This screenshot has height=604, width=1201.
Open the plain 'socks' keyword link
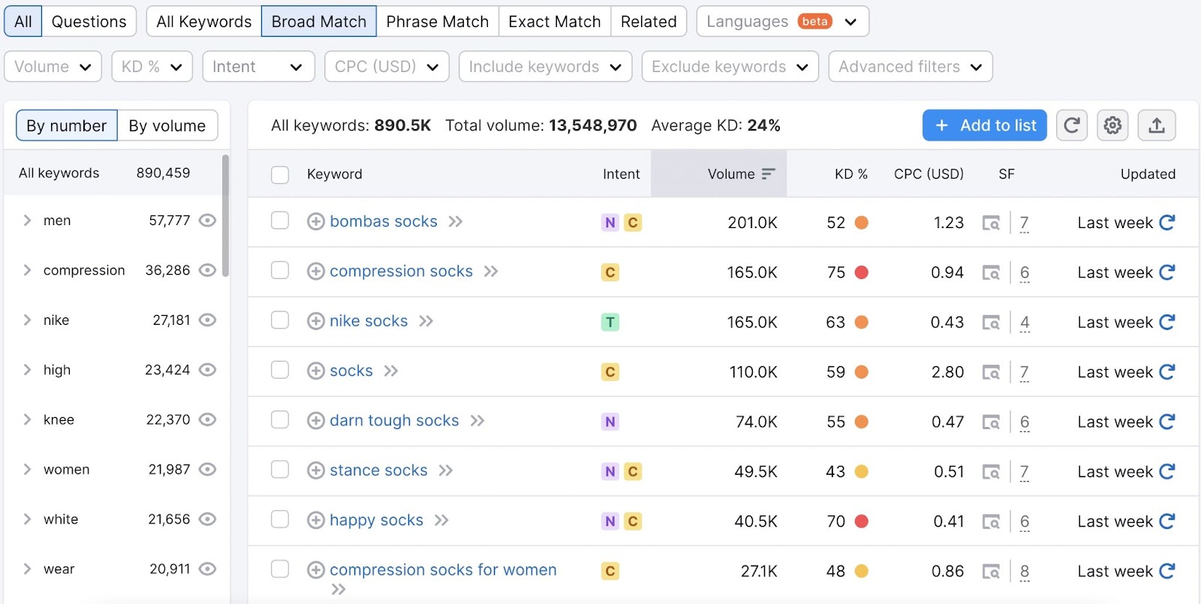351,371
